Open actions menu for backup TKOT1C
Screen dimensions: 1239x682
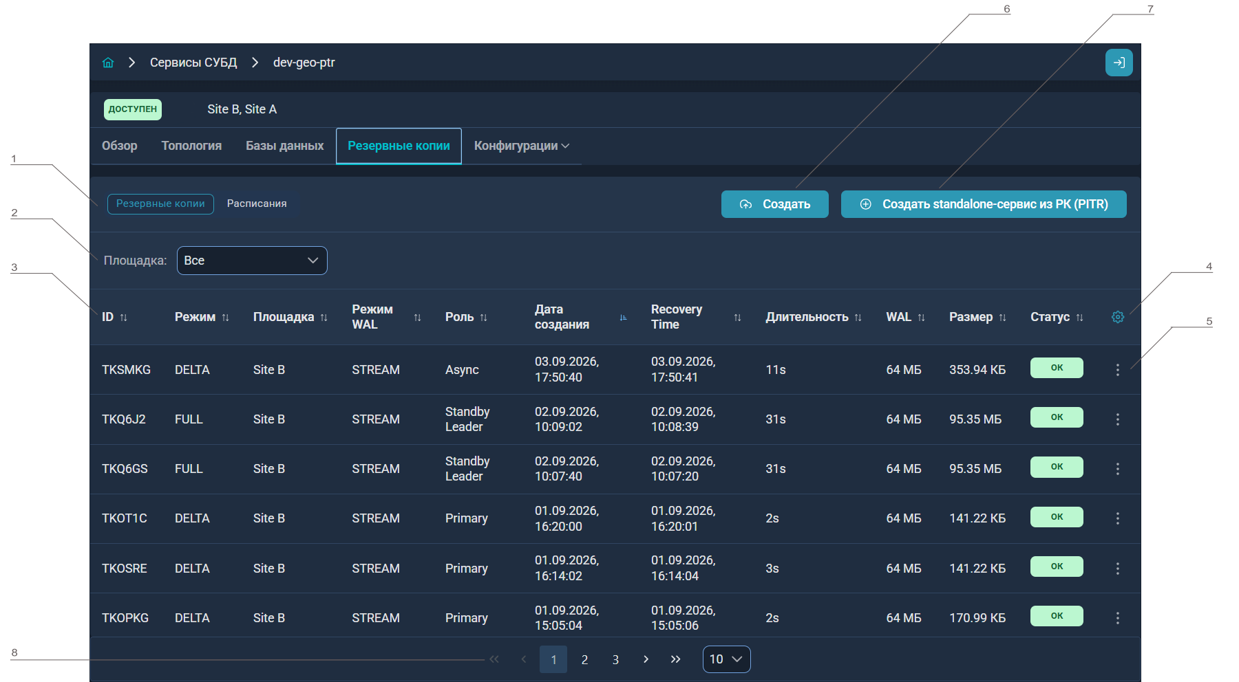[1118, 518]
